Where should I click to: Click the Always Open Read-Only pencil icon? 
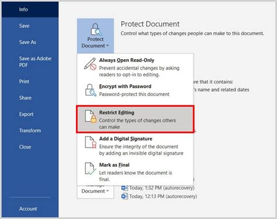[x=90, y=64]
